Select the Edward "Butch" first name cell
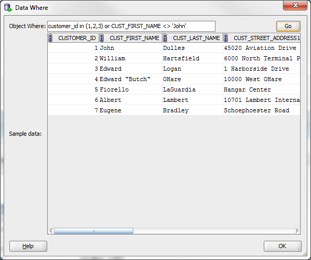The image size is (311, 260). tap(130, 79)
